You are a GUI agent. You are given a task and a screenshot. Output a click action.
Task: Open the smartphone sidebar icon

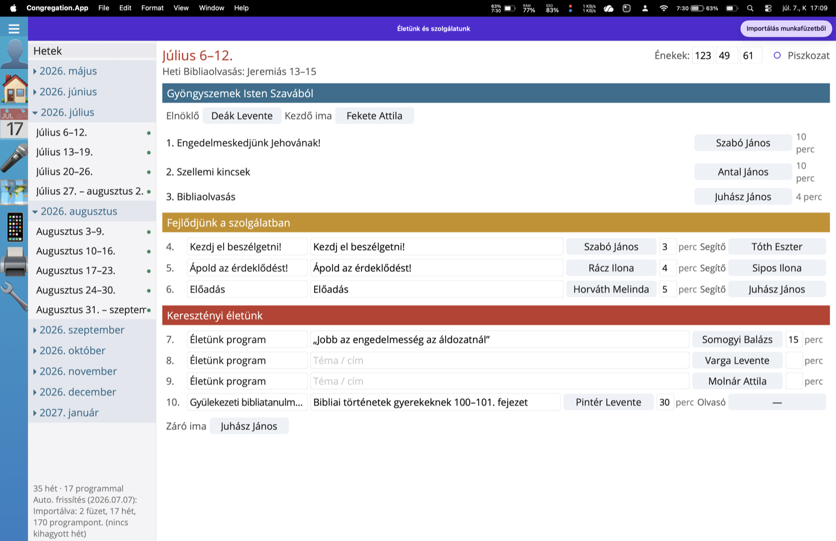pos(14,227)
